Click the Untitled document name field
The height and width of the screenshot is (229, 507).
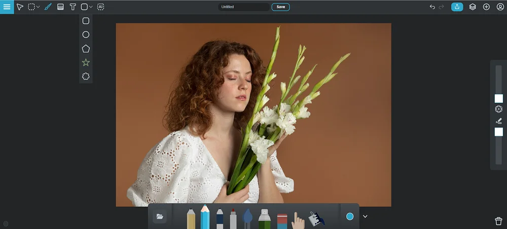[244, 7]
